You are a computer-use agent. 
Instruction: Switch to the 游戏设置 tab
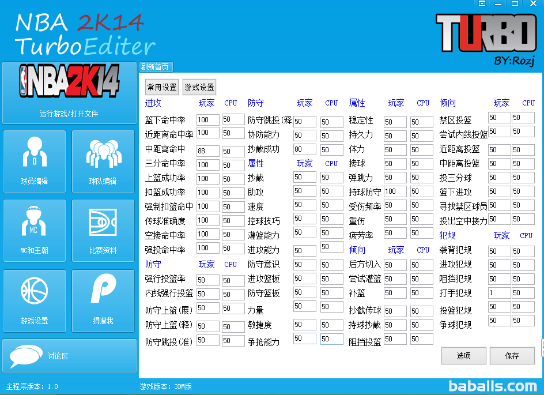(199, 86)
